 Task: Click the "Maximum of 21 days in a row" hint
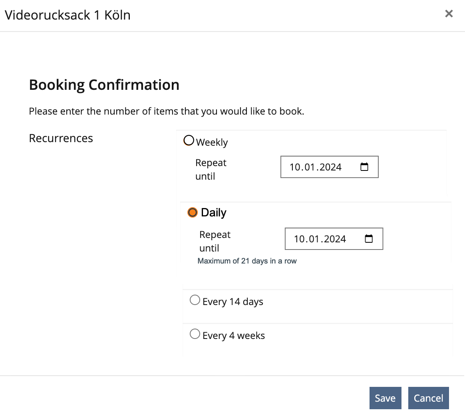(247, 261)
